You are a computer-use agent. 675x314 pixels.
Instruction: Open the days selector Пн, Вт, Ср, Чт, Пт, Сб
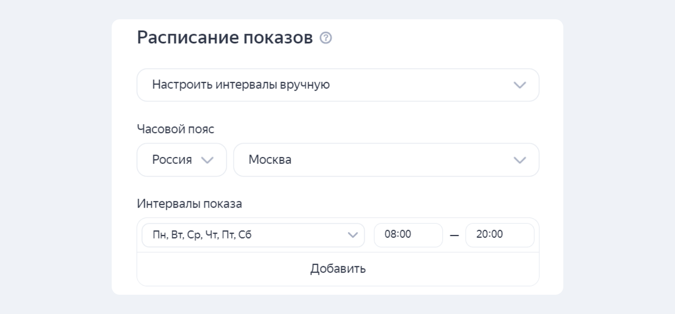253,235
